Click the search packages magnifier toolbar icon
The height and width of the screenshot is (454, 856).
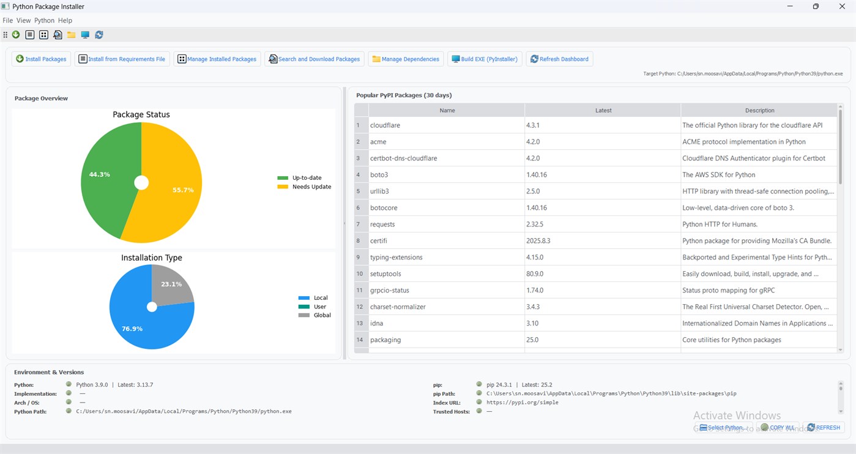pos(58,35)
